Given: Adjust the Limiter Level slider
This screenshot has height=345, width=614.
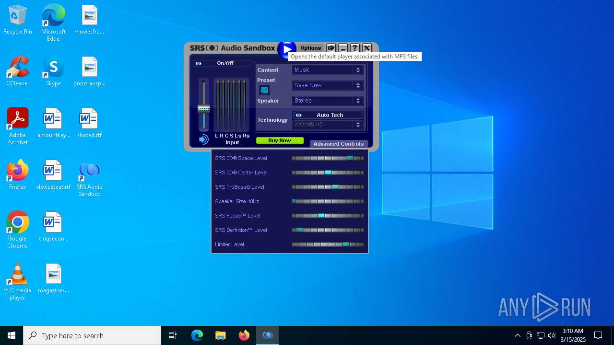Looking at the screenshot, I should point(328,244).
